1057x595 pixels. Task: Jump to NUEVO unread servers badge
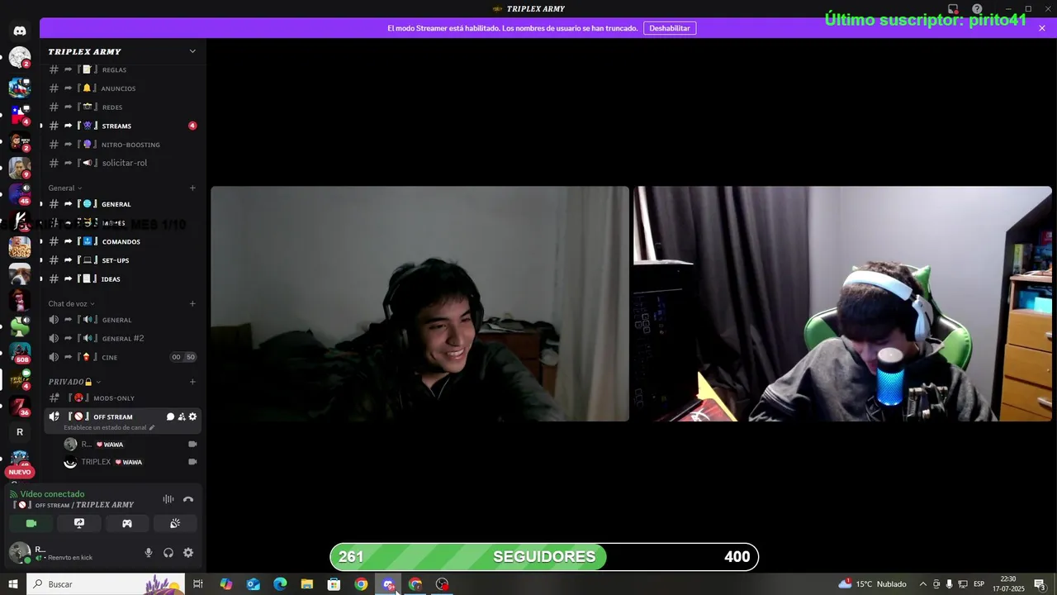[x=20, y=473]
